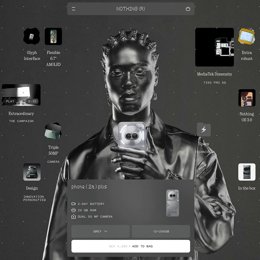Open the hamburger menu in header

pyautogui.click(x=74, y=9)
